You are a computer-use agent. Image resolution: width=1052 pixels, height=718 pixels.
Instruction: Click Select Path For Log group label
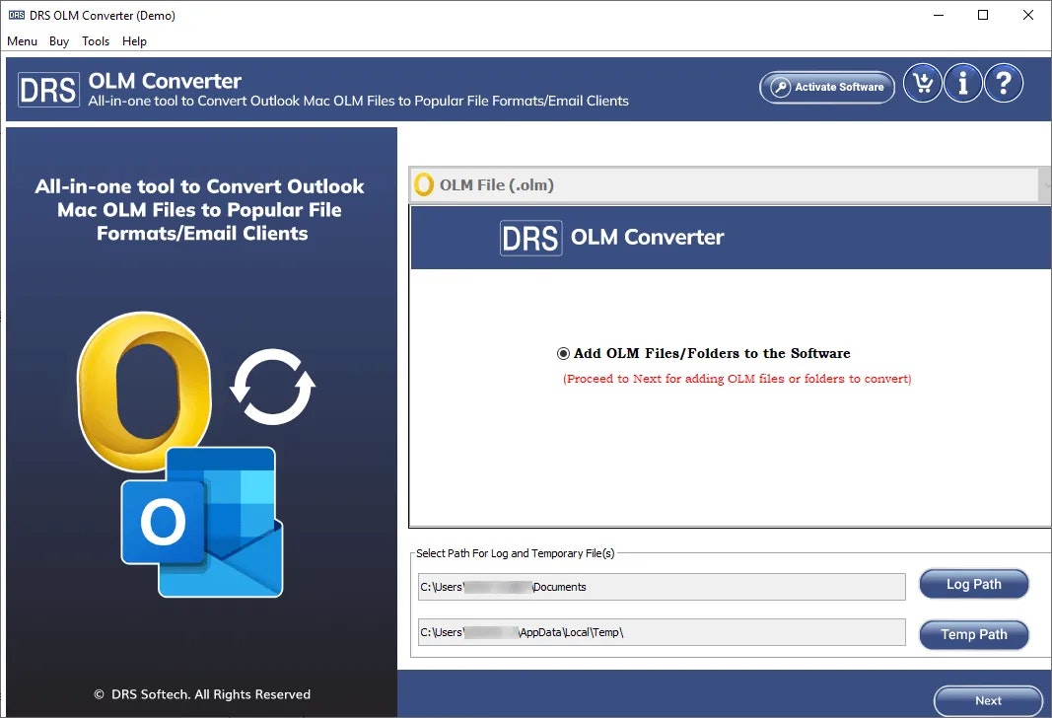pyautogui.click(x=515, y=553)
